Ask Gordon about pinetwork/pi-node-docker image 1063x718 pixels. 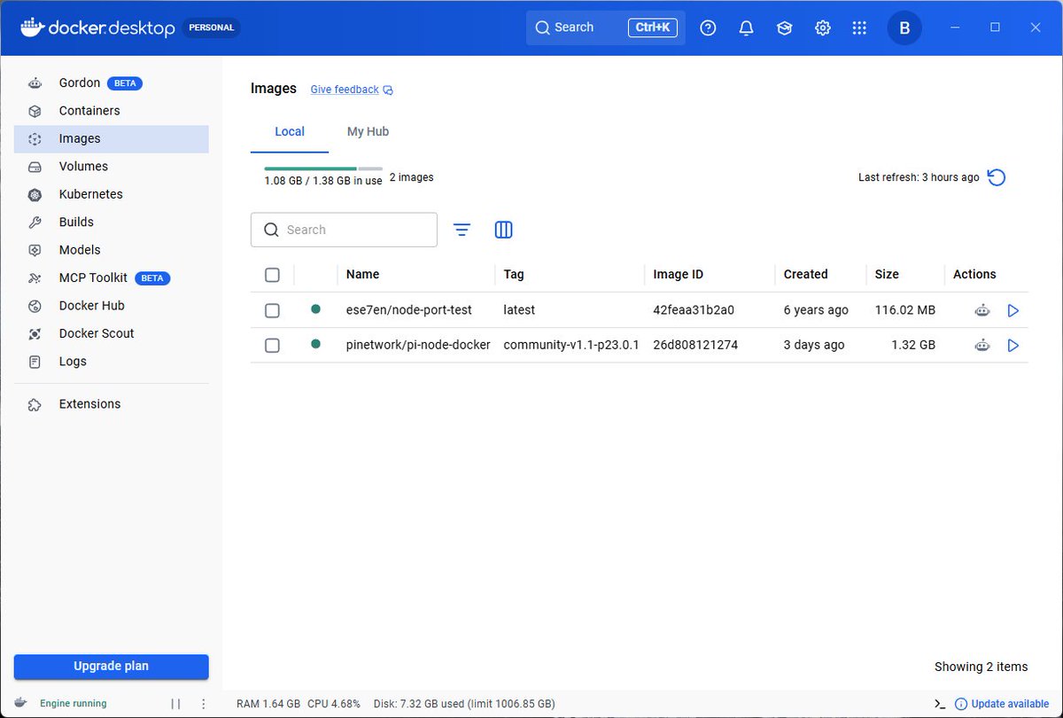point(982,345)
